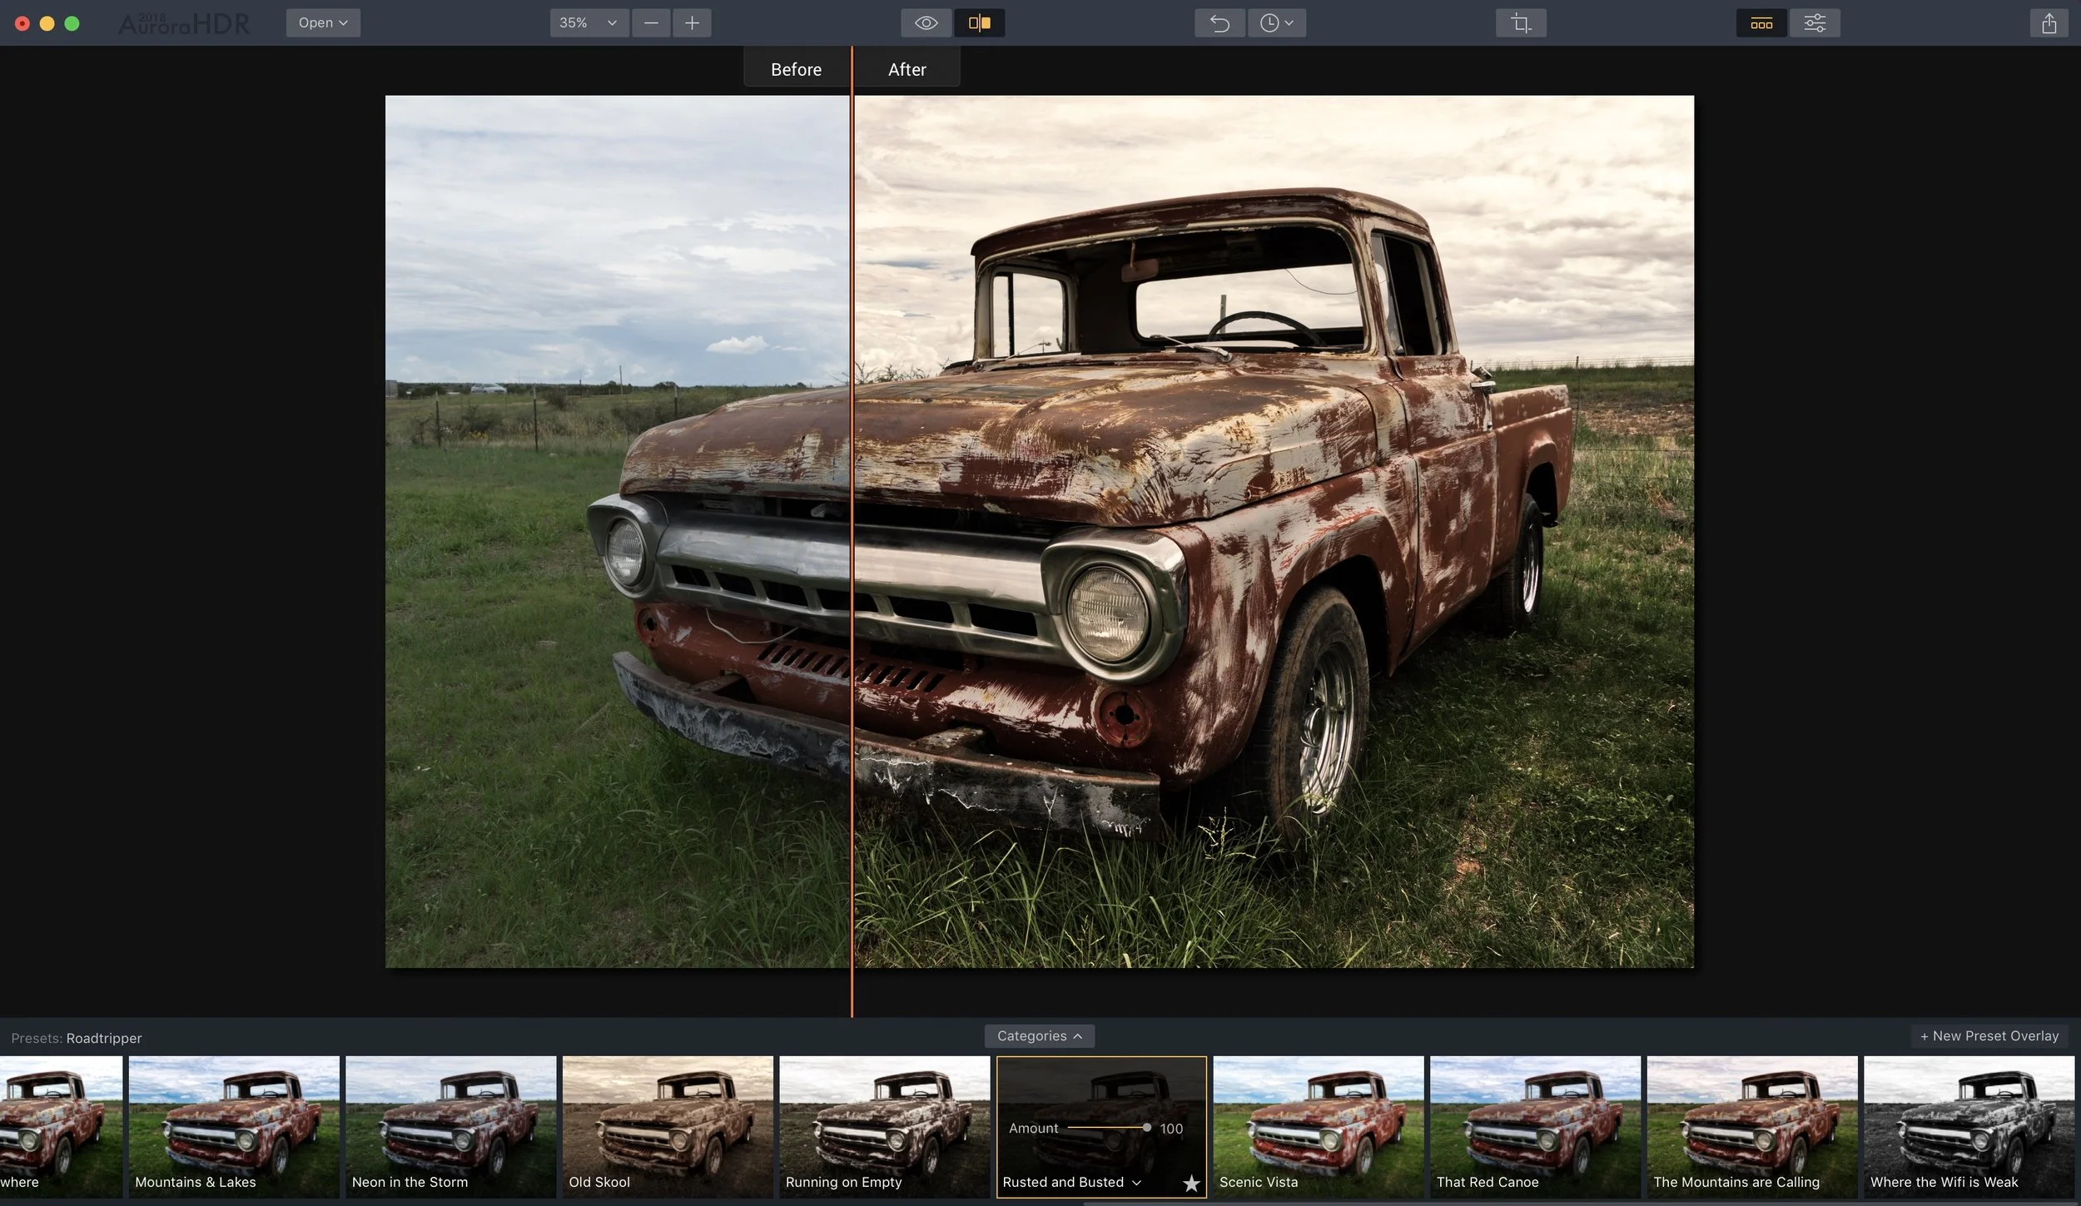Open the Open file dropdown menu
Screen dimensions: 2081x1206
click(323, 23)
